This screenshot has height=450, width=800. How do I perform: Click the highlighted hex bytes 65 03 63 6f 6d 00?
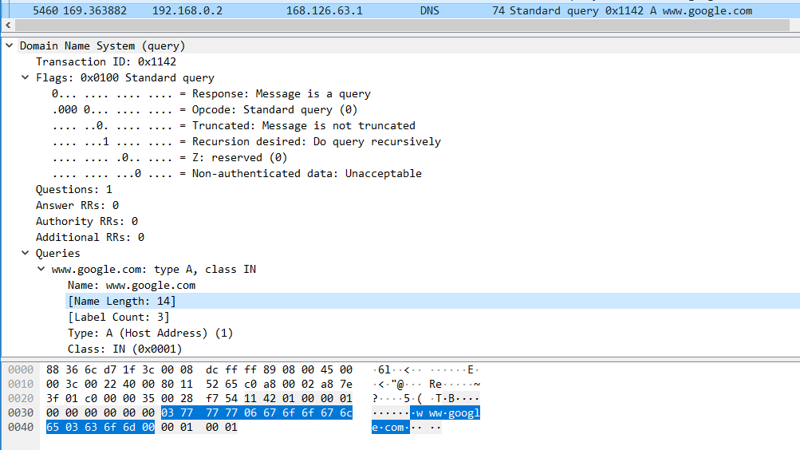(100, 427)
